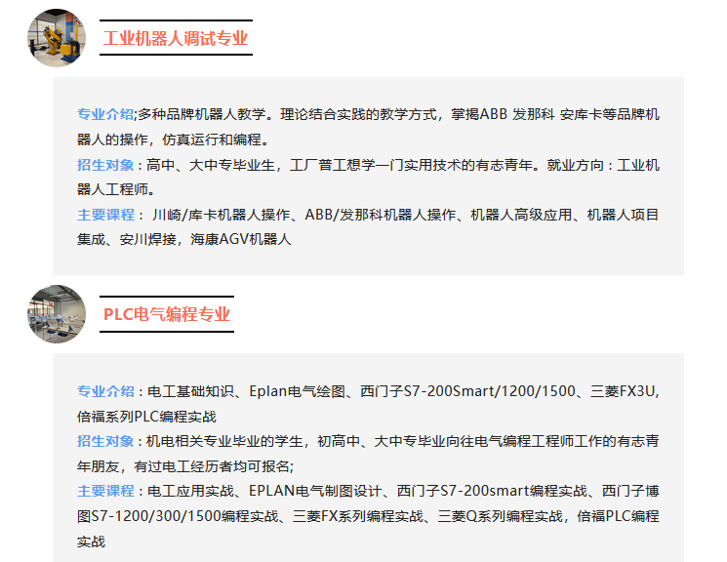
Task: Open the PLC电气编程专业 heading
Action: click(x=167, y=314)
